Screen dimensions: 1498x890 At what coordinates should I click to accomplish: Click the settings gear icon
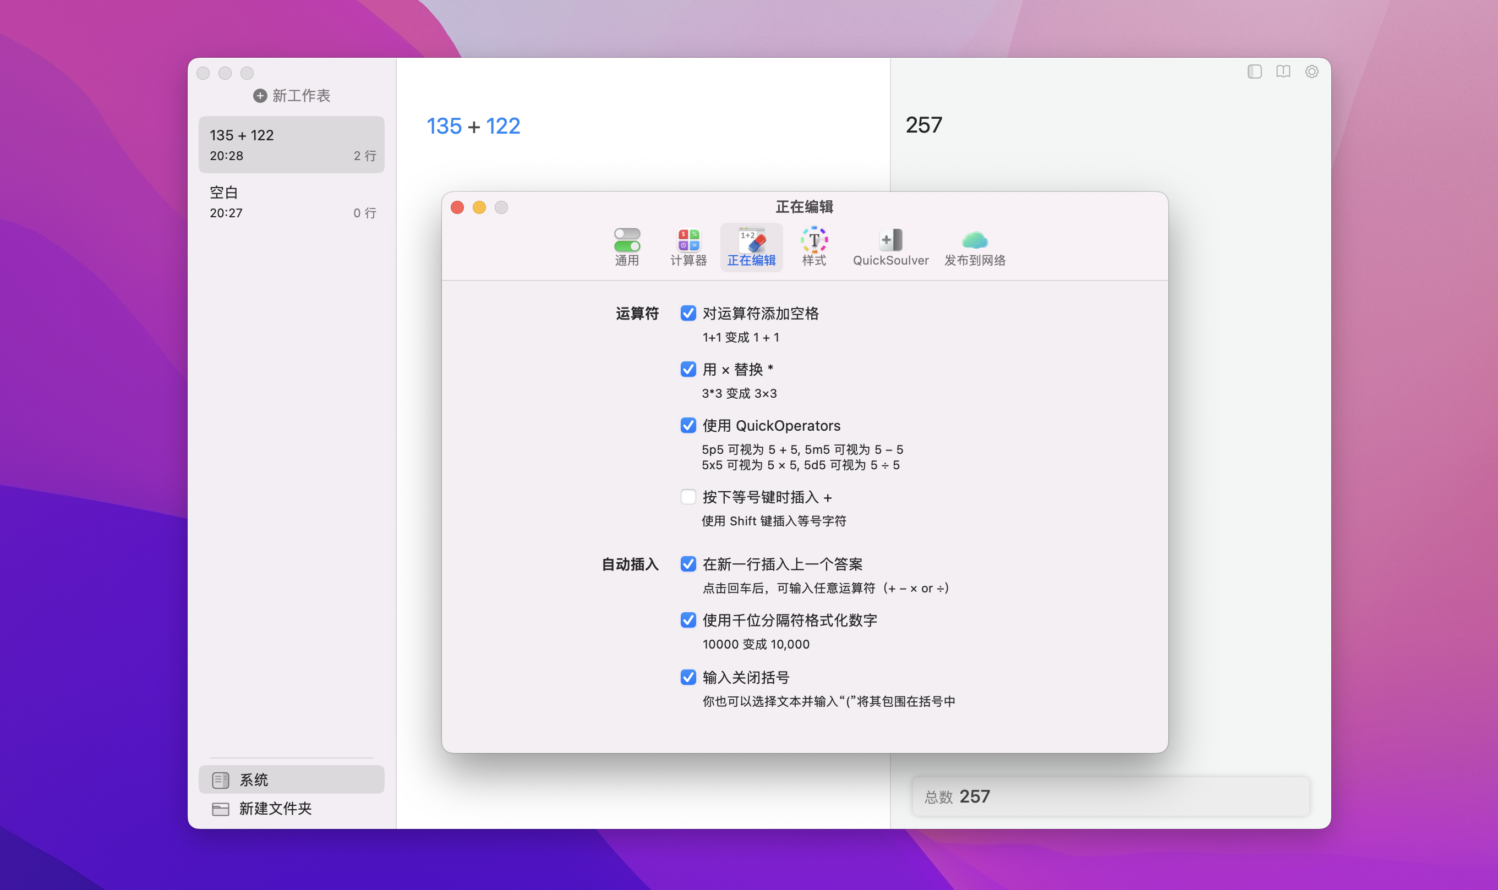pyautogui.click(x=1311, y=72)
